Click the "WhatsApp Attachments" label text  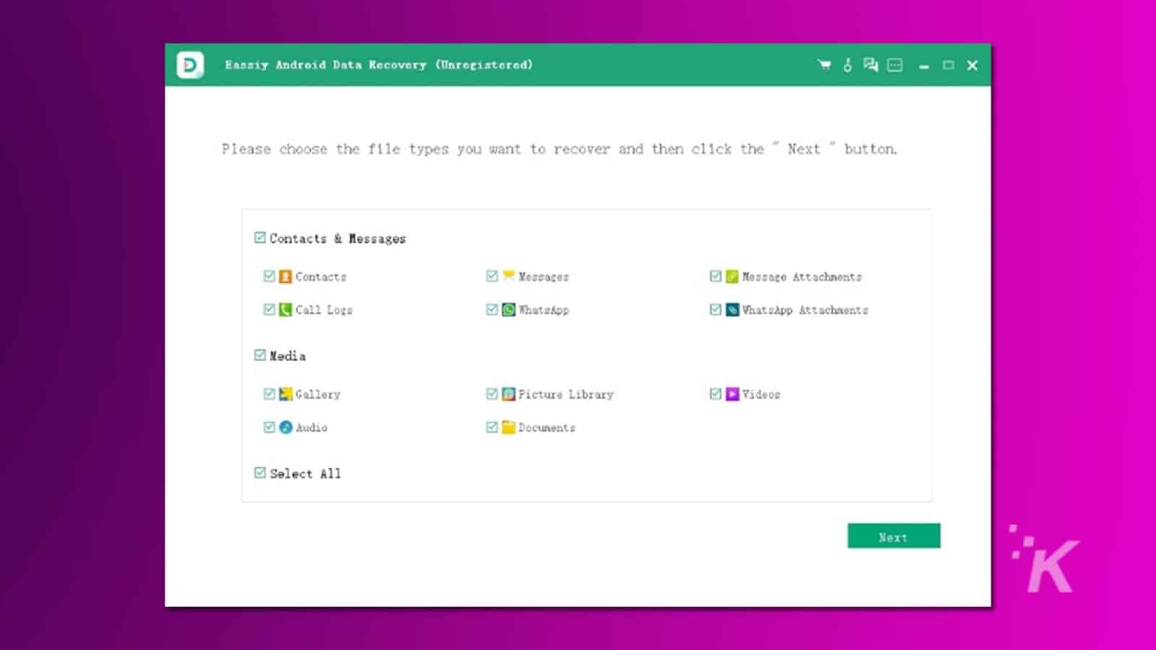(x=805, y=310)
